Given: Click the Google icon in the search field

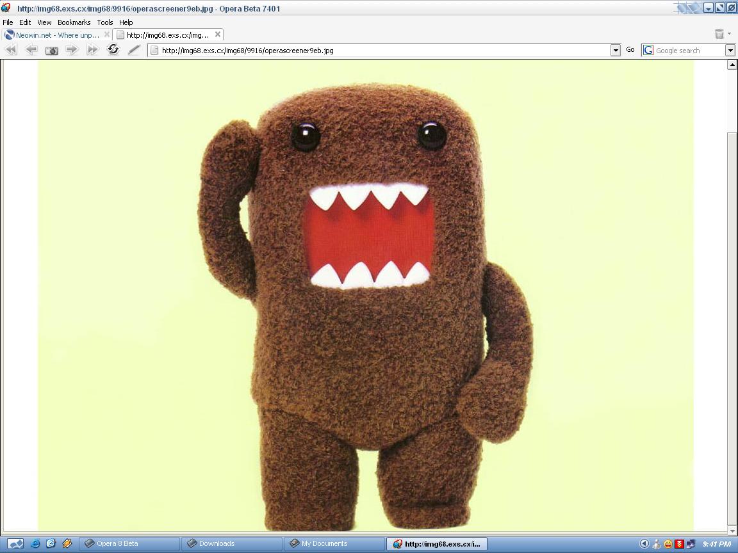Looking at the screenshot, I should [x=648, y=50].
